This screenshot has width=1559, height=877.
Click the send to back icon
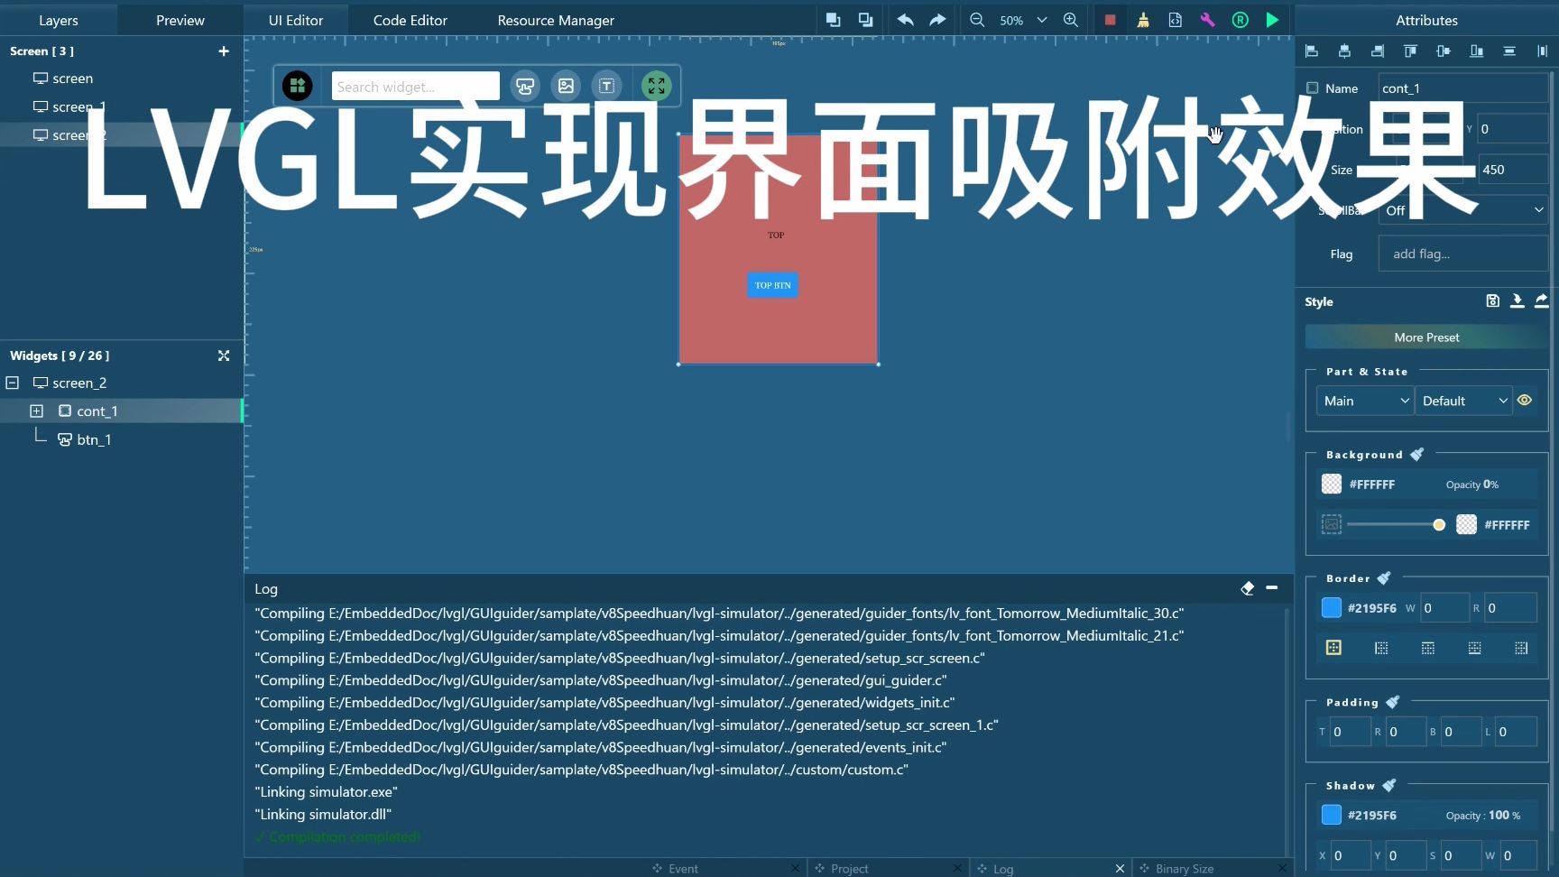[x=865, y=20]
